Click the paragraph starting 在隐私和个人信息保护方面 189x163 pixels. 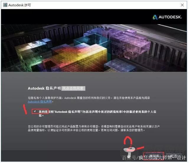(89, 100)
